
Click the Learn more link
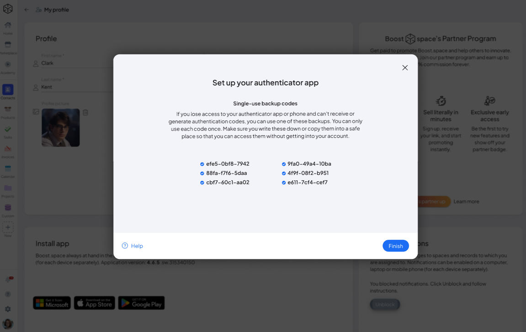pyautogui.click(x=466, y=201)
